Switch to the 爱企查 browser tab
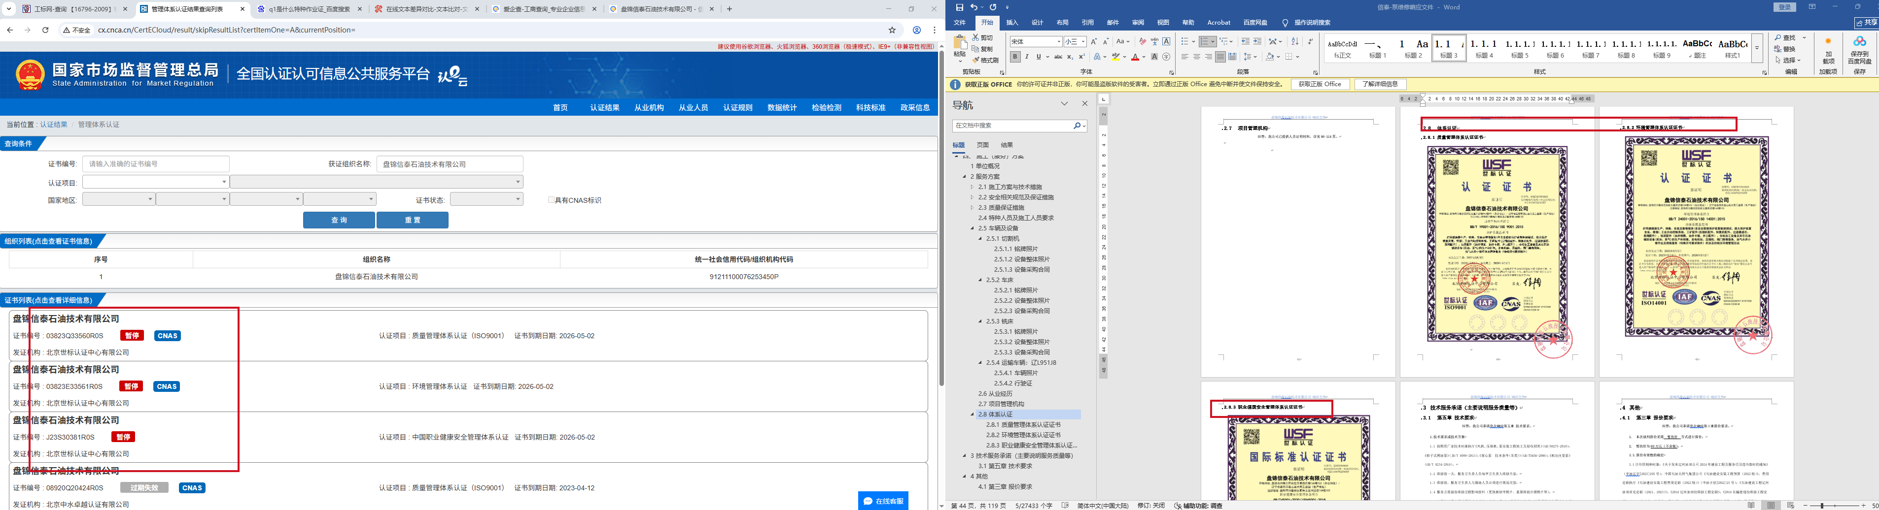 (543, 9)
